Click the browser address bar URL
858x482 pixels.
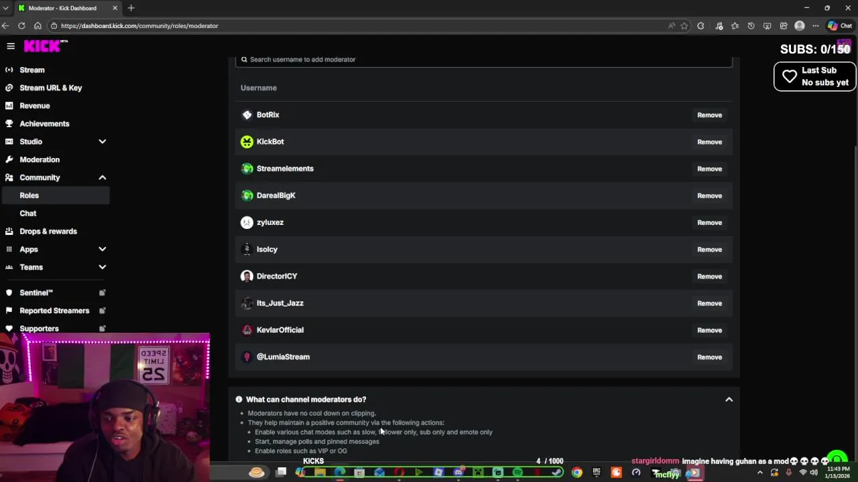click(x=139, y=25)
